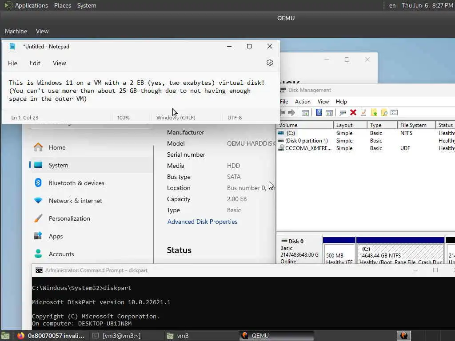This screenshot has width=455, height=341.
Task: Click the Properties checkmark icon in Disk Management
Action: [x=363, y=112]
